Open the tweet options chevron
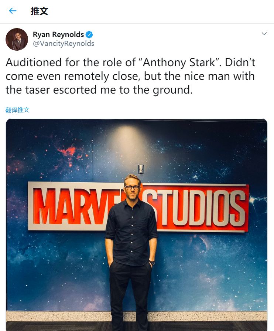Image resolution: width=274 pixels, height=331 pixels. click(264, 34)
